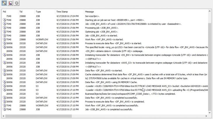Click info icon on 'Starting job on job server' row

click(x=4, y=20)
